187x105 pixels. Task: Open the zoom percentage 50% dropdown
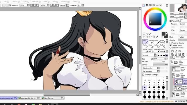pyautogui.click(x=28, y=5)
